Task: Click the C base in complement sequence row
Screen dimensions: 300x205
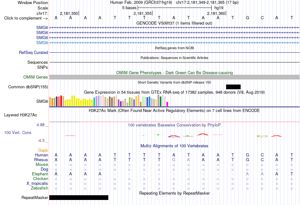Action: (262, 18)
